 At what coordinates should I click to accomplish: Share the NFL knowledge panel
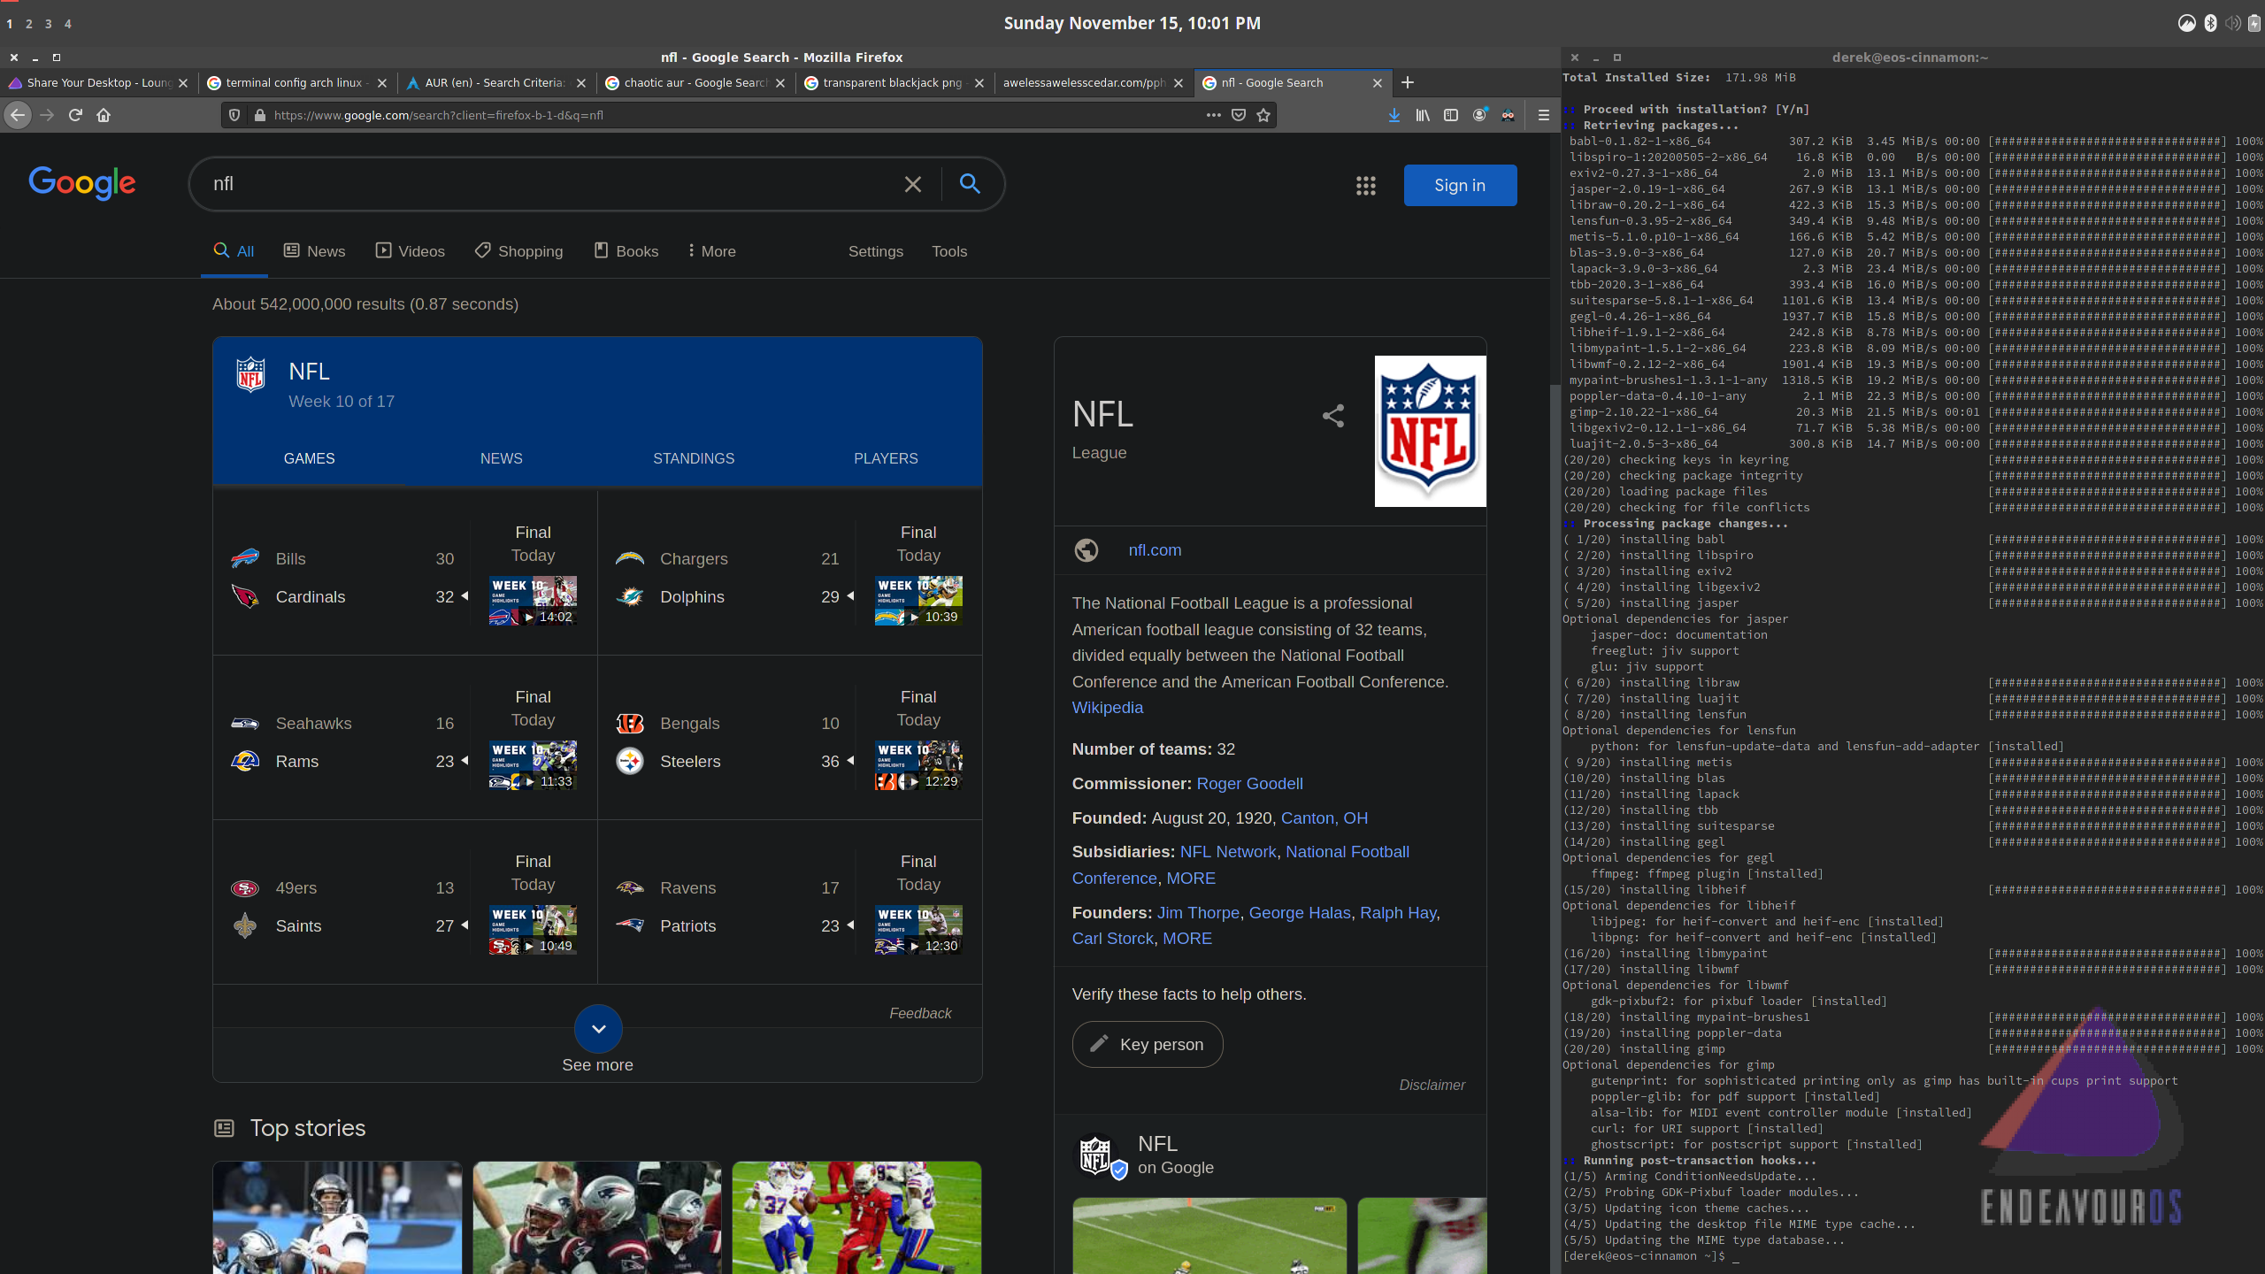coord(1332,416)
